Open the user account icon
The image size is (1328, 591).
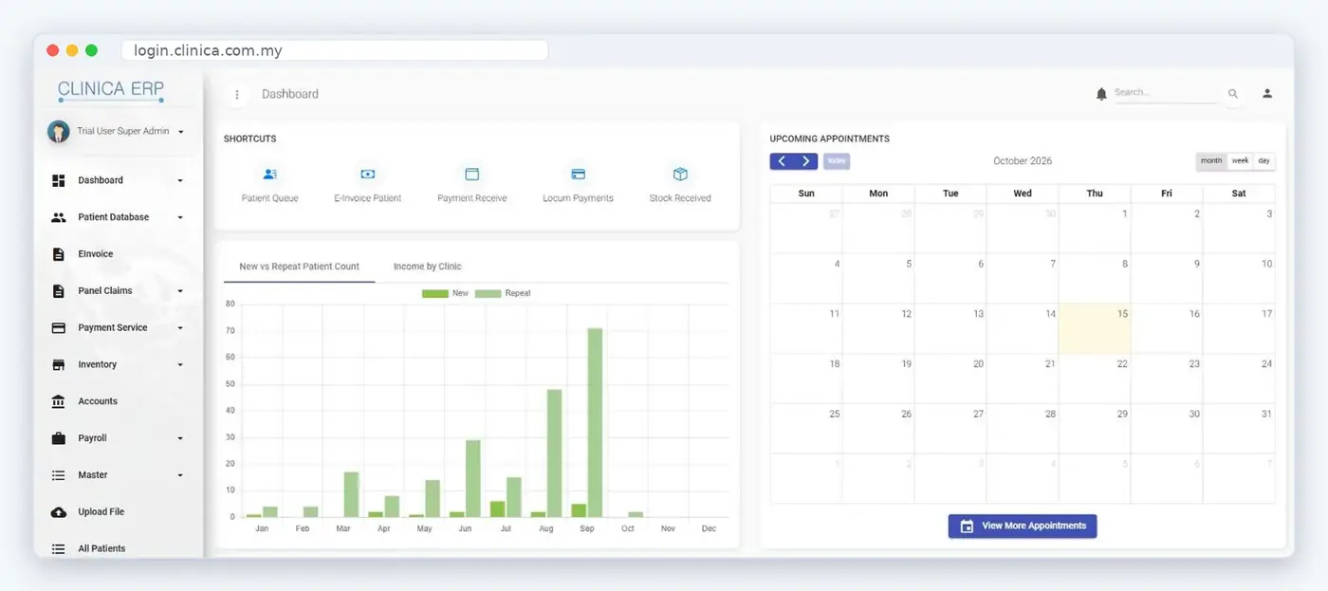click(x=1267, y=94)
